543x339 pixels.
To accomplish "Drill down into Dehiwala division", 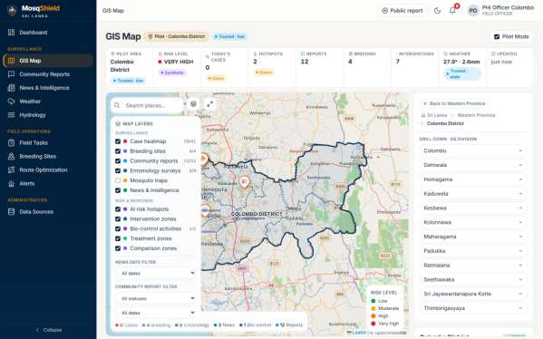I will click(x=472, y=165).
